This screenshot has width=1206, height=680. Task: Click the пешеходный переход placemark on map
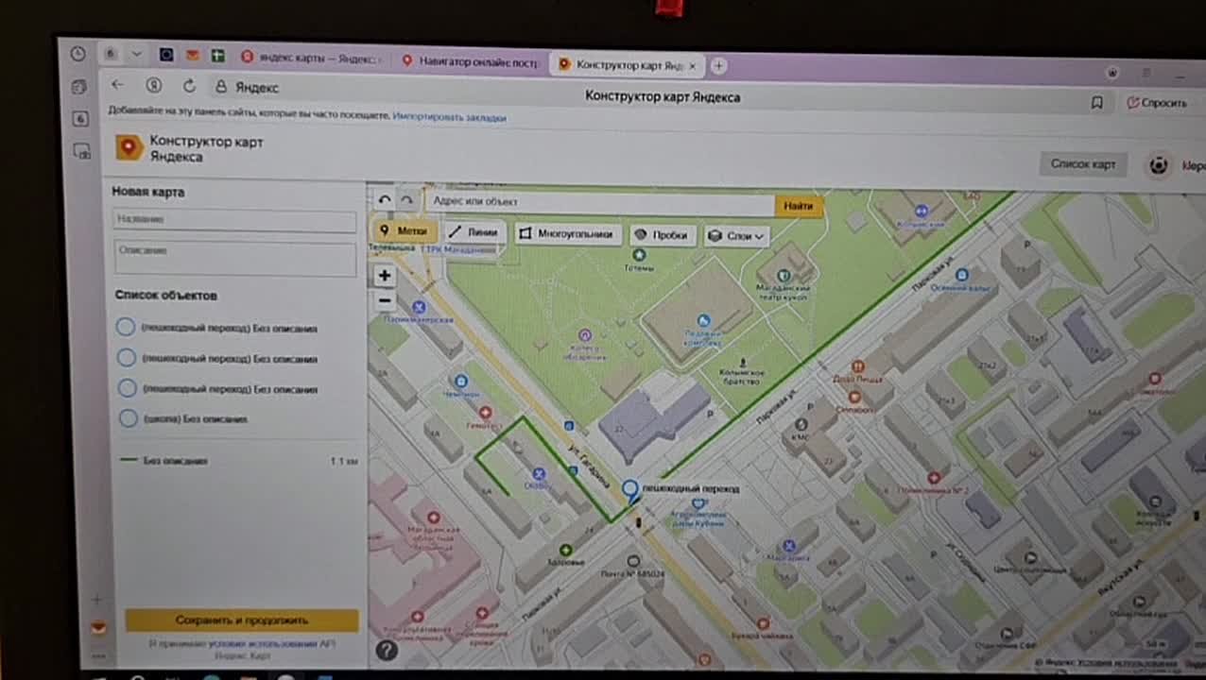point(630,489)
